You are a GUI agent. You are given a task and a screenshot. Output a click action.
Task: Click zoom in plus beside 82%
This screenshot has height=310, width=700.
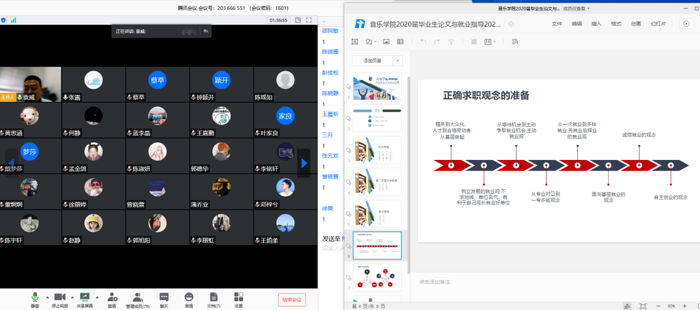(685, 306)
